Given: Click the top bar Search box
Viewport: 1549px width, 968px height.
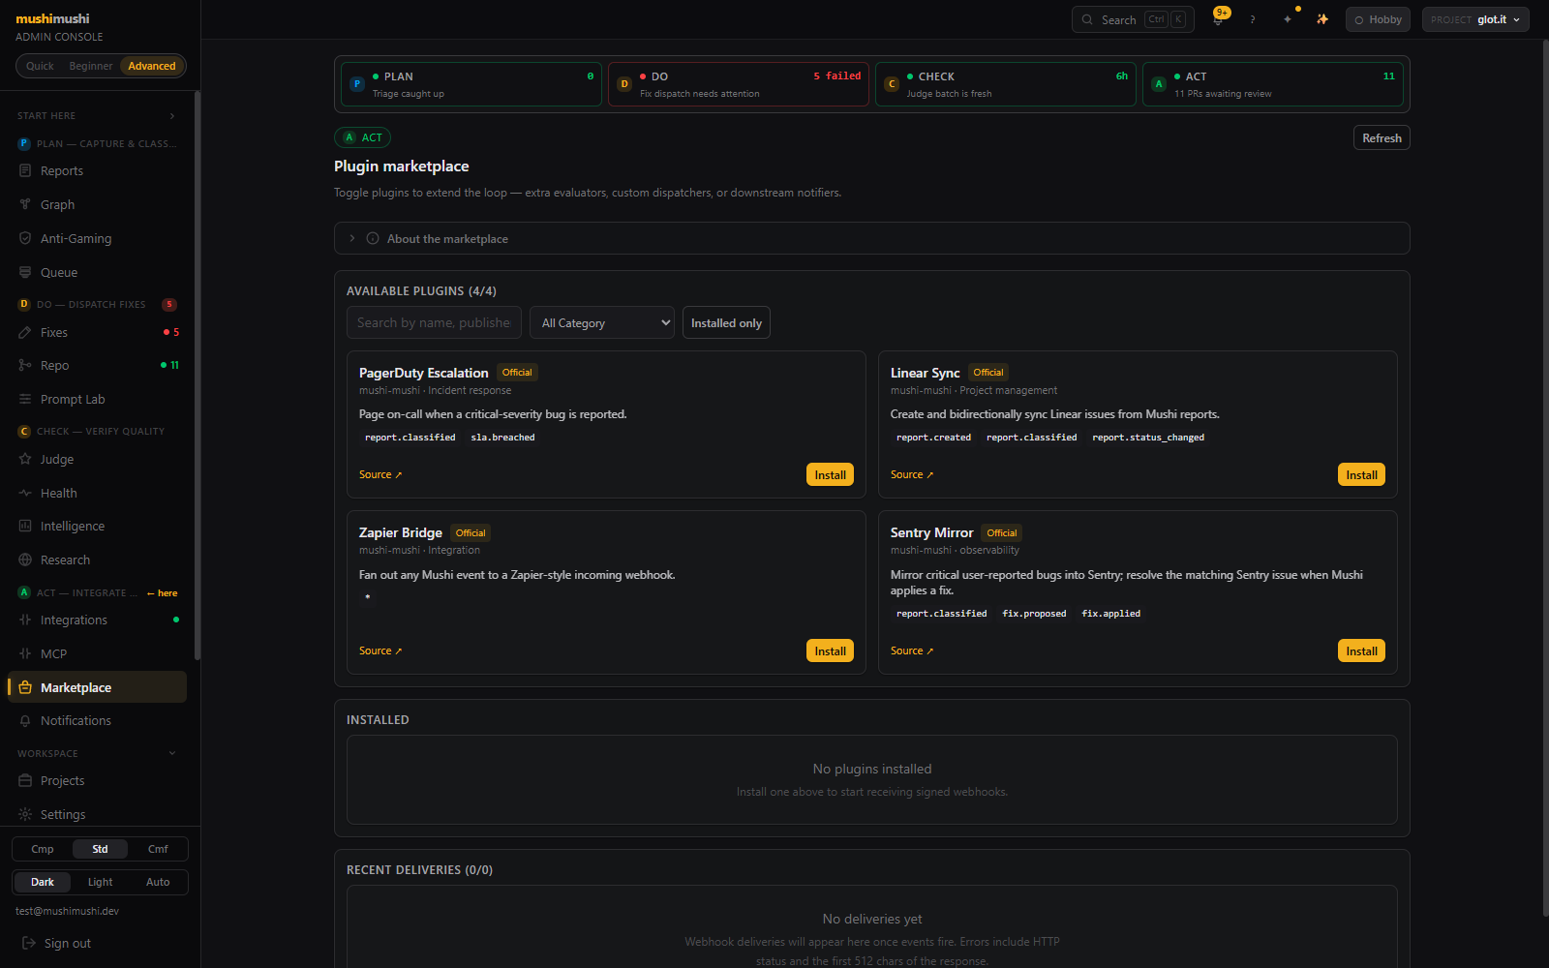Looking at the screenshot, I should pyautogui.click(x=1133, y=19).
